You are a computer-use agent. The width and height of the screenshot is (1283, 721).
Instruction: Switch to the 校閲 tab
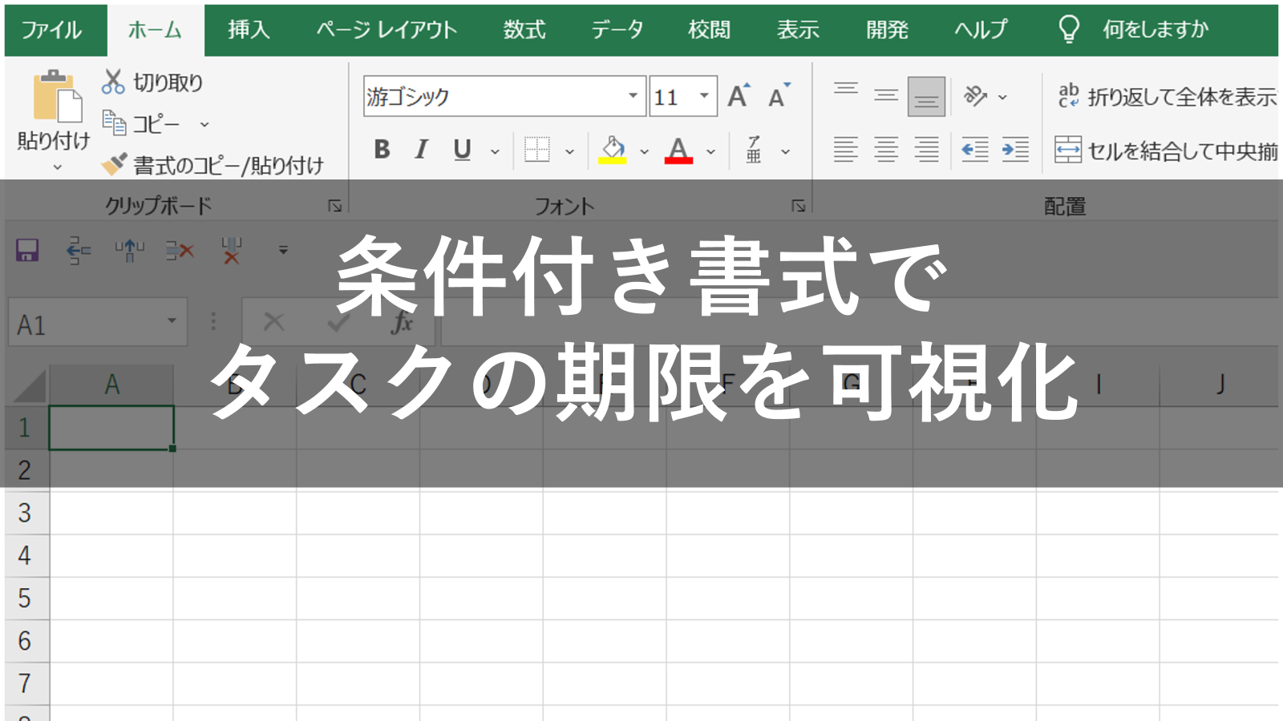click(x=710, y=30)
